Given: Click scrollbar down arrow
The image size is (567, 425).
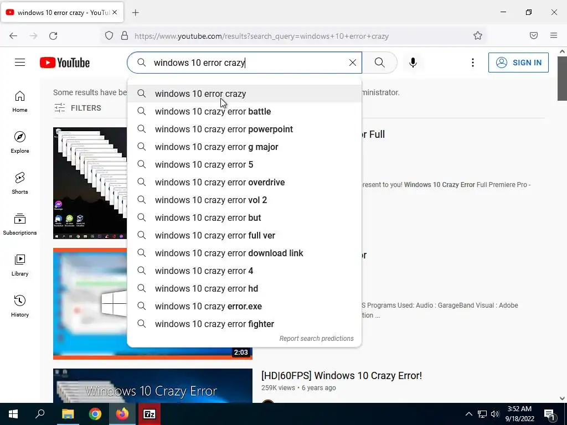Looking at the screenshot, I should tap(563, 398).
